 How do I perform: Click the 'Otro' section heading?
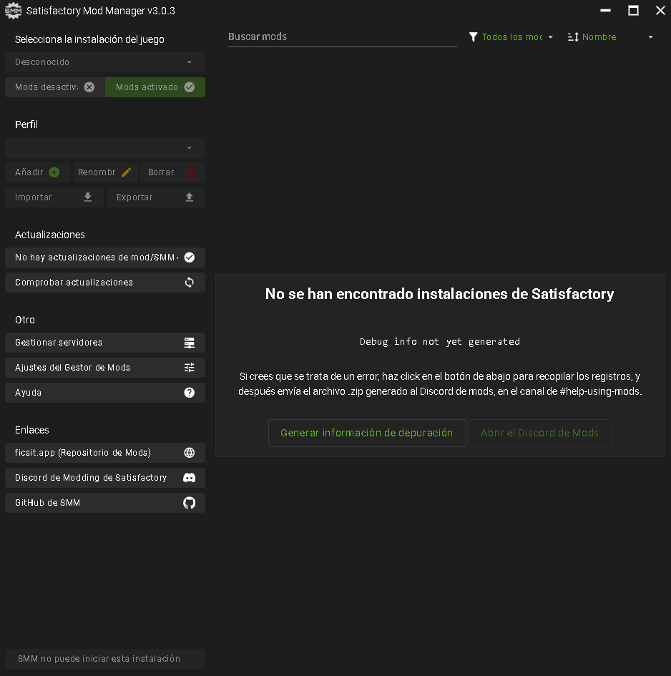tap(25, 320)
